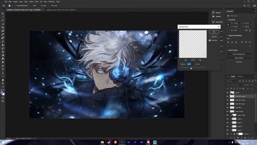Open Photoshop from the Windows taskbar
257x145 pixels.
click(x=122, y=142)
